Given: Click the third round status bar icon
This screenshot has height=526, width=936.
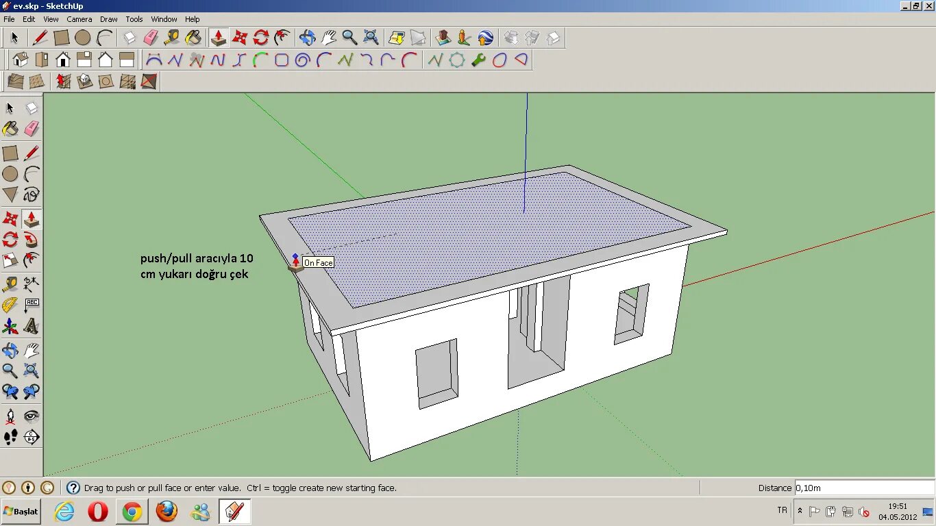Looking at the screenshot, I should click(x=47, y=488).
